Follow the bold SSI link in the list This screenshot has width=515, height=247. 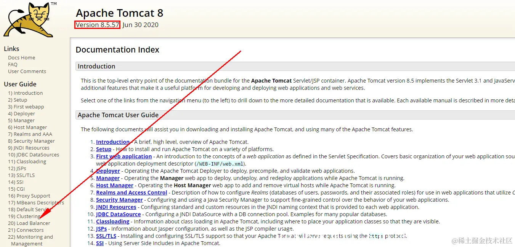coord(100,243)
